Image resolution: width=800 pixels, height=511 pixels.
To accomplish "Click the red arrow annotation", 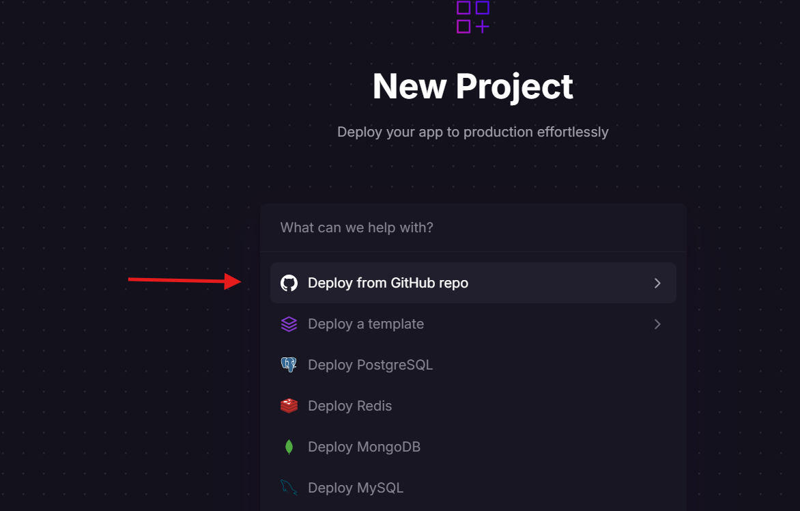I will [185, 280].
